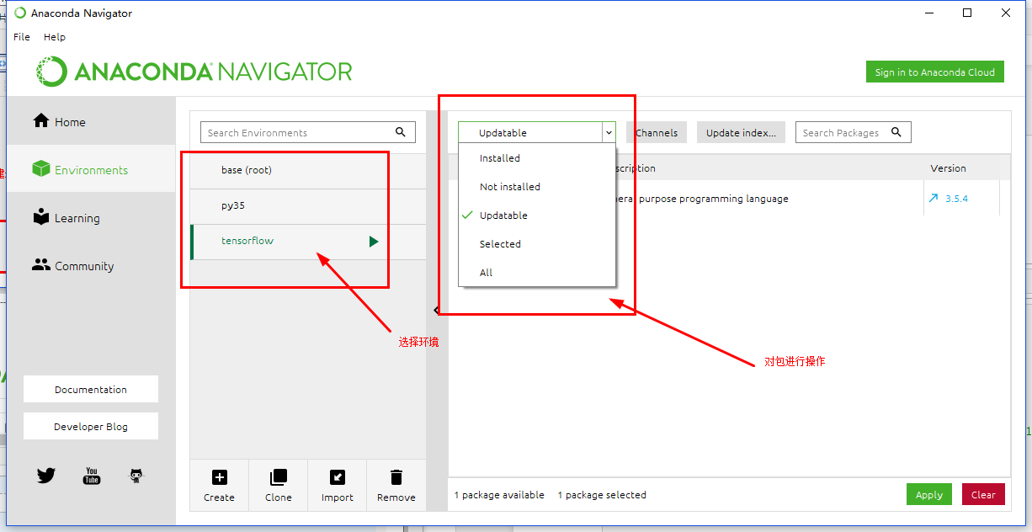Remove the selected environment
The image size is (1032, 532).
[396, 486]
